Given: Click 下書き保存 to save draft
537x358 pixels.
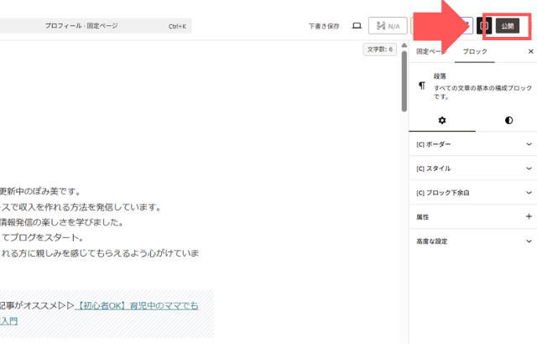Looking at the screenshot, I should tap(323, 26).
